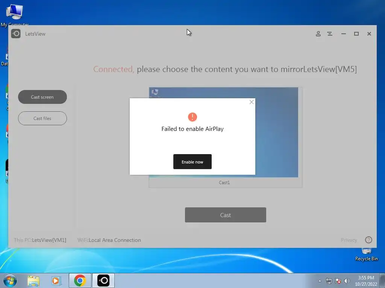Click the orange error warning icon
This screenshot has height=288, width=385.
pyautogui.click(x=192, y=117)
